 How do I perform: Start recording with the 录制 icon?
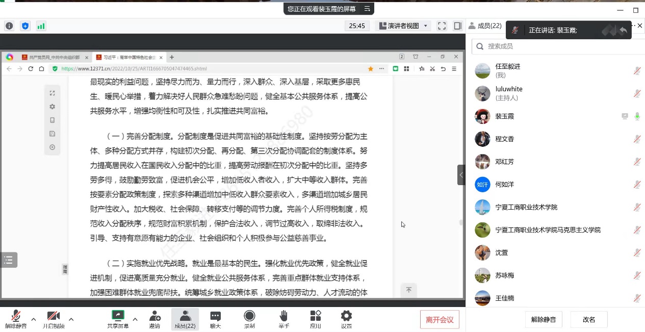249,319
